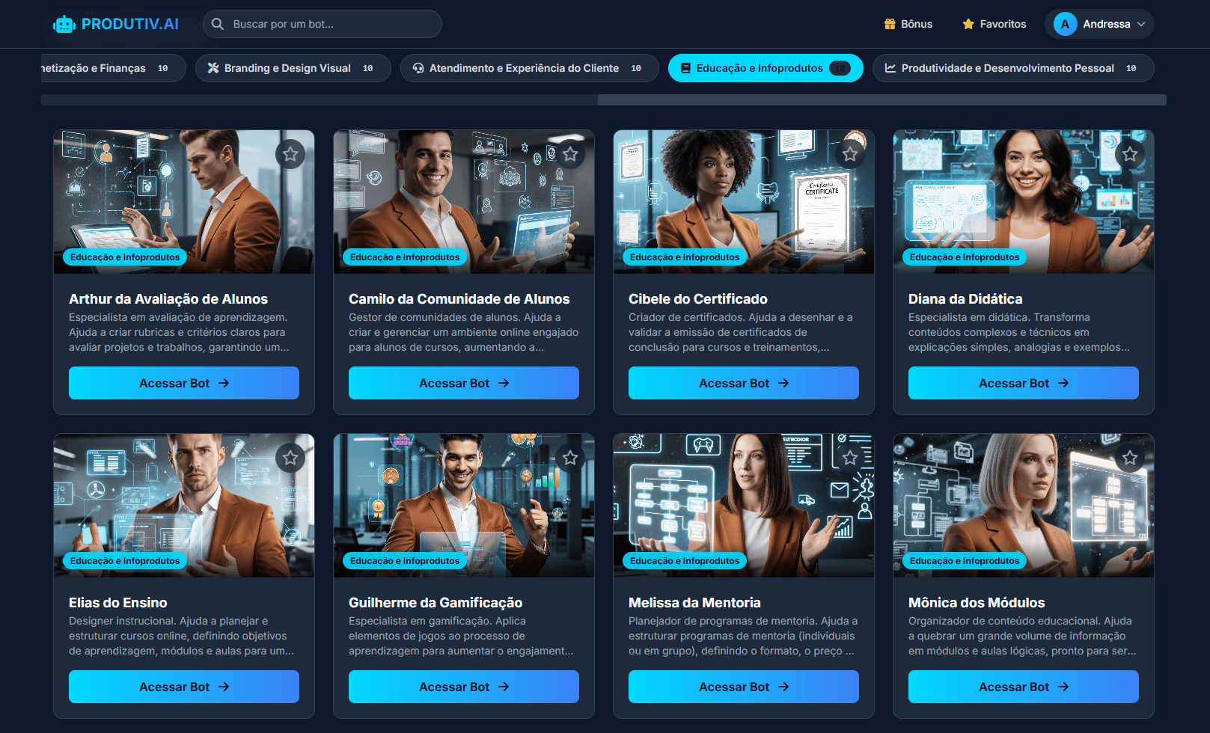Favorite the Cibele do Certificado bot
The width and height of the screenshot is (1210, 733).
[x=849, y=154]
